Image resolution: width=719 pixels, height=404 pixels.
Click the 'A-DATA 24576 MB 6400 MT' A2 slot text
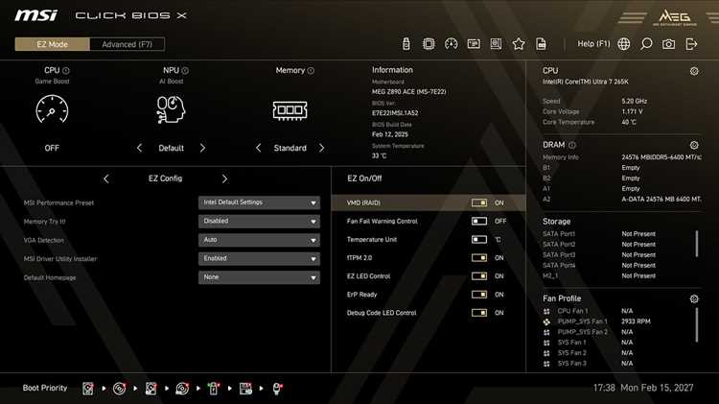661,200
